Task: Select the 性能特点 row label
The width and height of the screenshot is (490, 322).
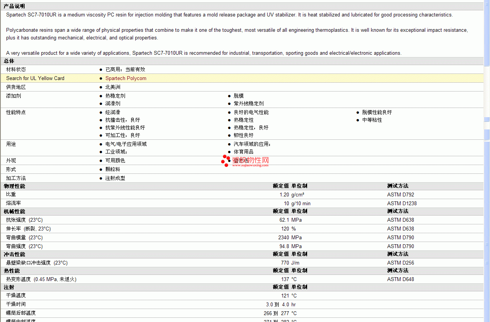Action: 16,112
